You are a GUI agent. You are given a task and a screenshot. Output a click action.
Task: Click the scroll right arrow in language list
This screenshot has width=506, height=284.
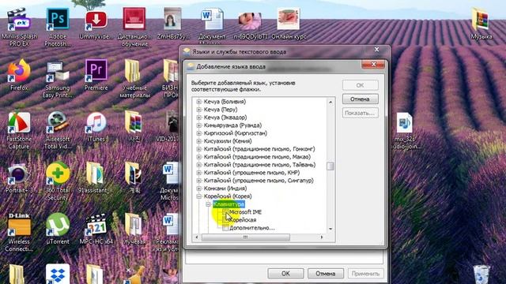(322, 237)
